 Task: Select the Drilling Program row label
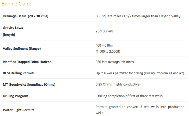pos(15,96)
